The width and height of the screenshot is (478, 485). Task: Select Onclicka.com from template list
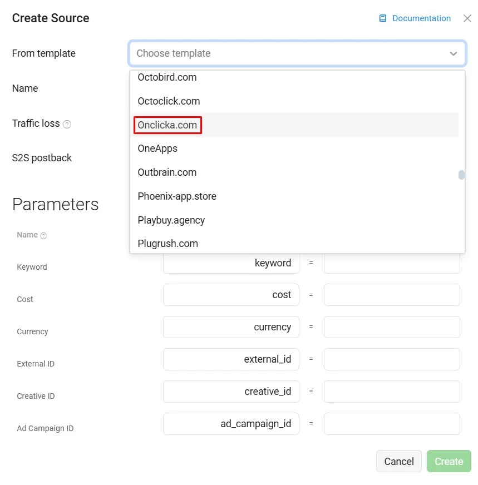pos(167,125)
